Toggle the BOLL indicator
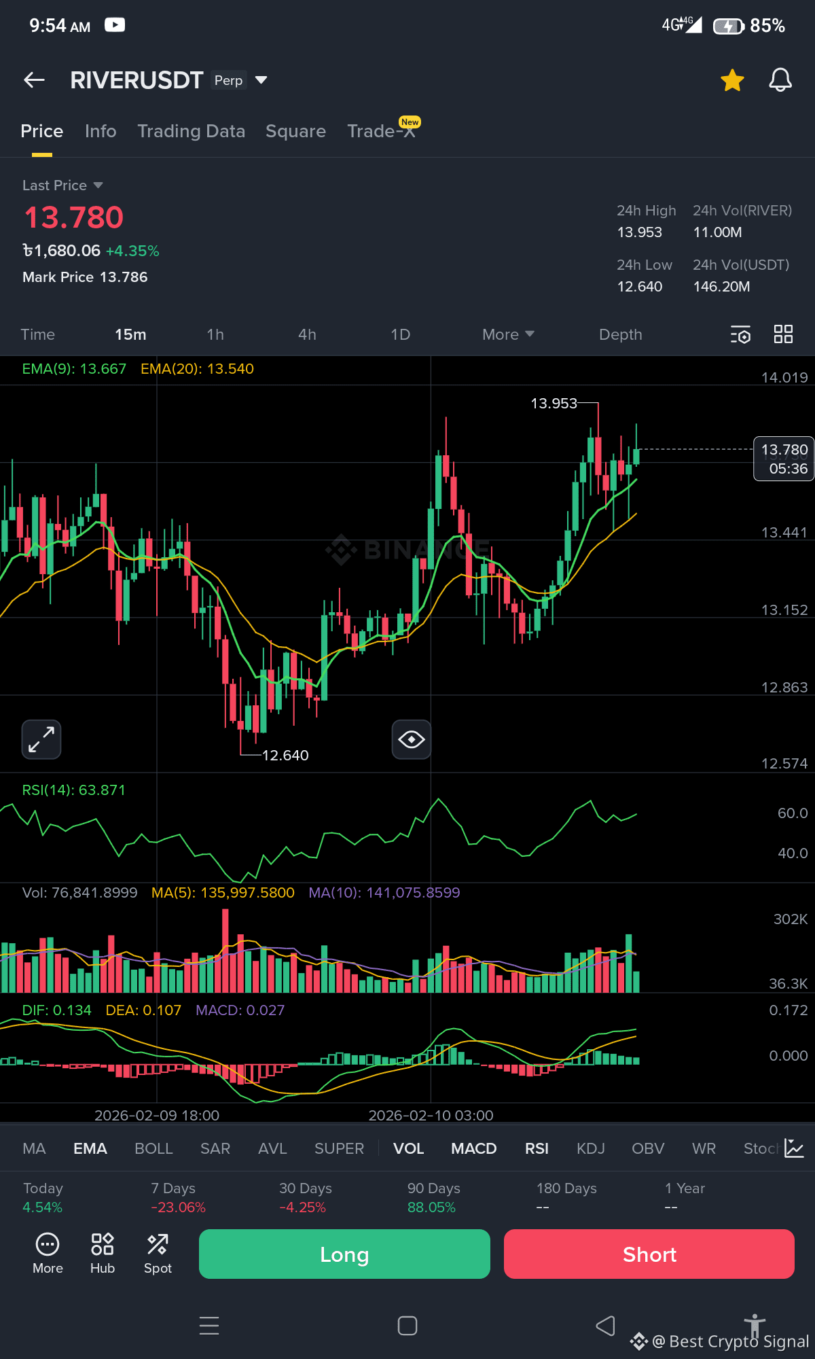 tap(153, 1148)
